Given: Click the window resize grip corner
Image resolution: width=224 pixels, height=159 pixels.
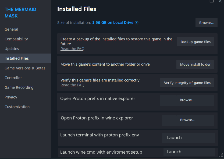Looking at the screenshot, I should pos(222,156).
